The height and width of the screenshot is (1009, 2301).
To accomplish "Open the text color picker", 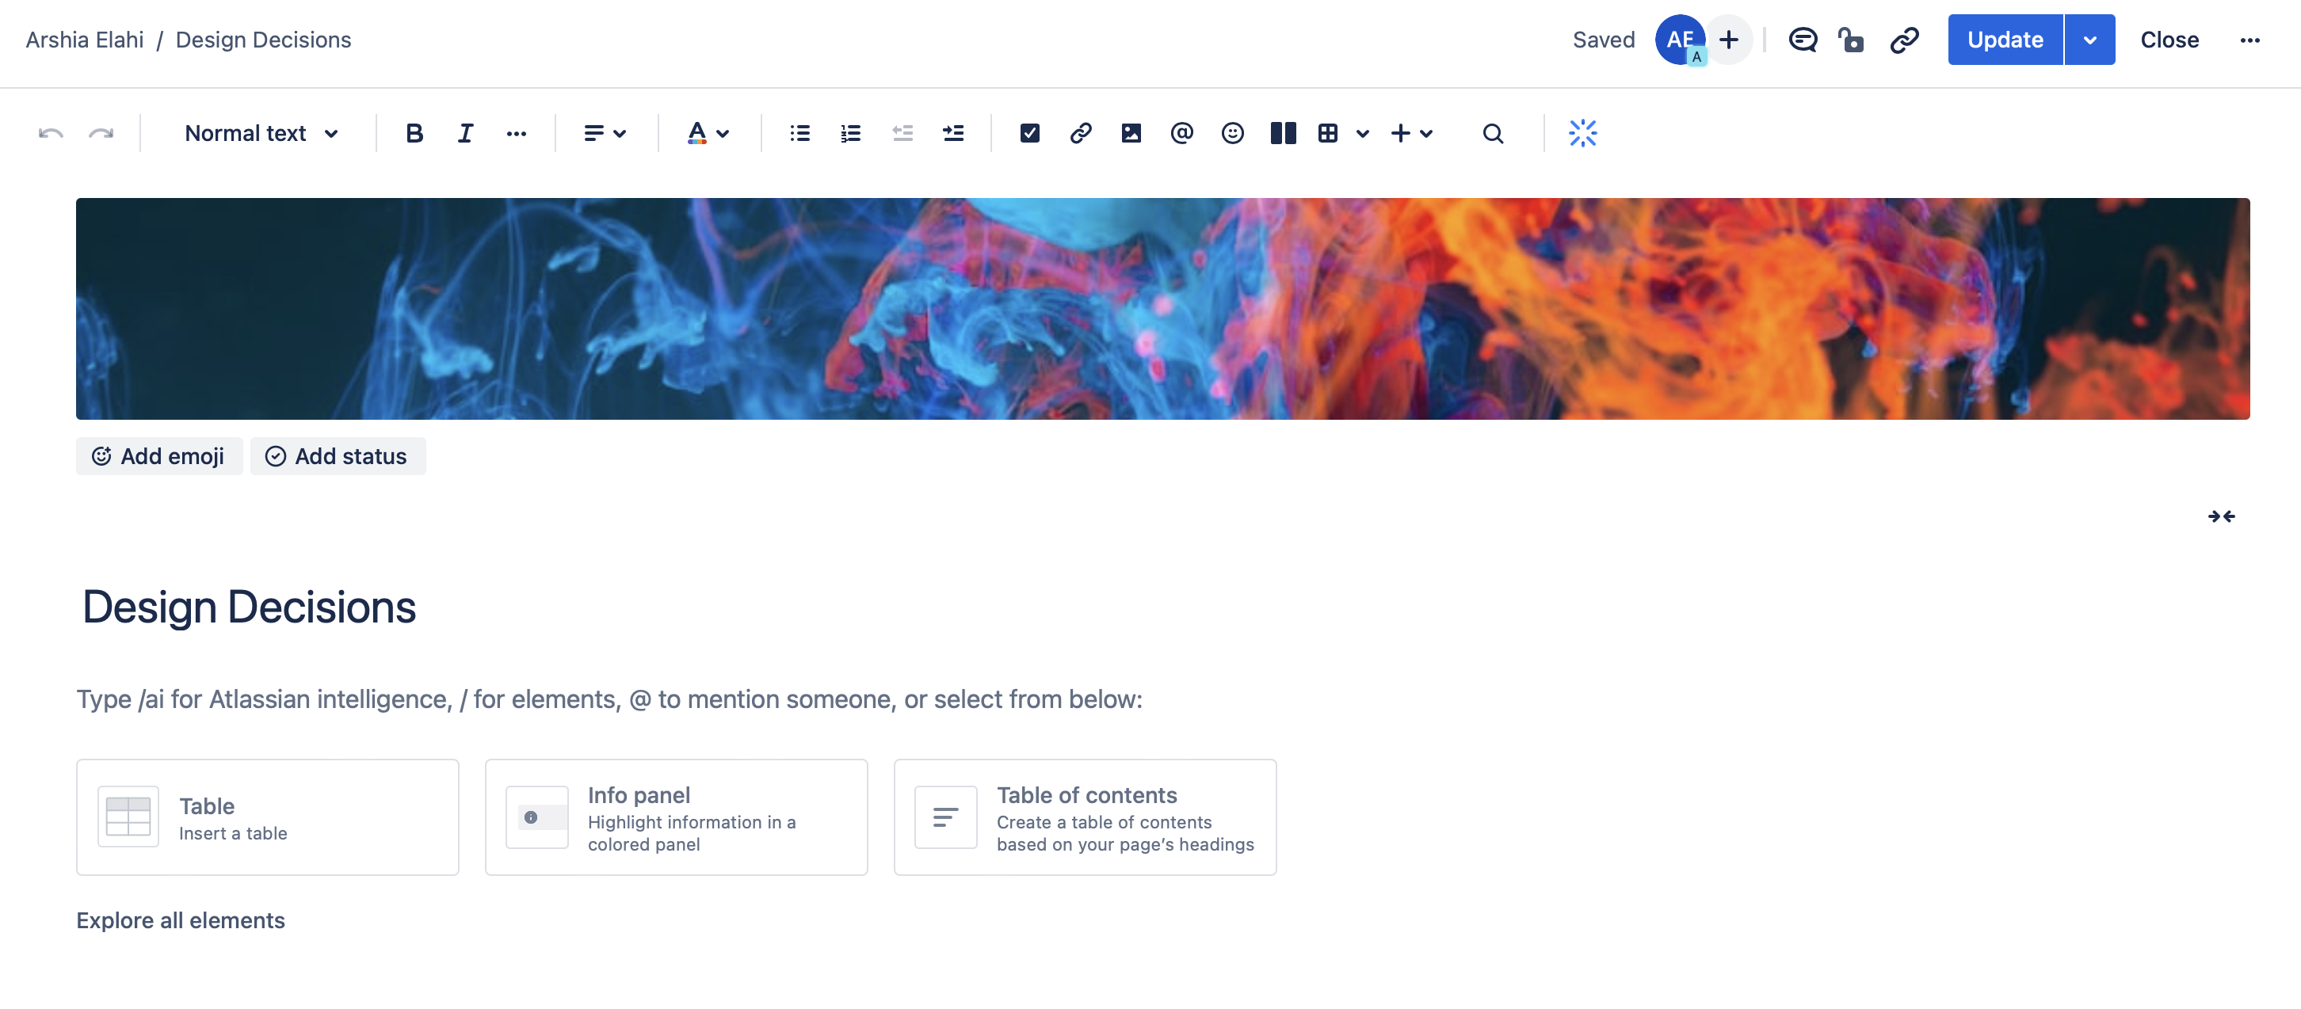I will click(x=708, y=134).
